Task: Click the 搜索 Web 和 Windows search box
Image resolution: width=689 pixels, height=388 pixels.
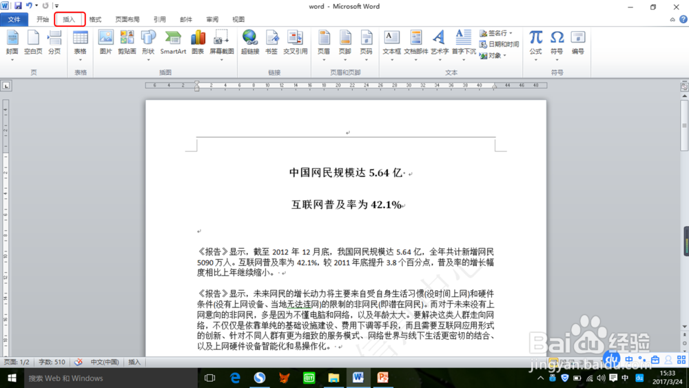Action: (110, 378)
